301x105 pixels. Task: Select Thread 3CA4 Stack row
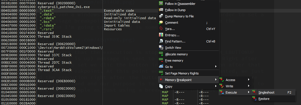[55, 70]
